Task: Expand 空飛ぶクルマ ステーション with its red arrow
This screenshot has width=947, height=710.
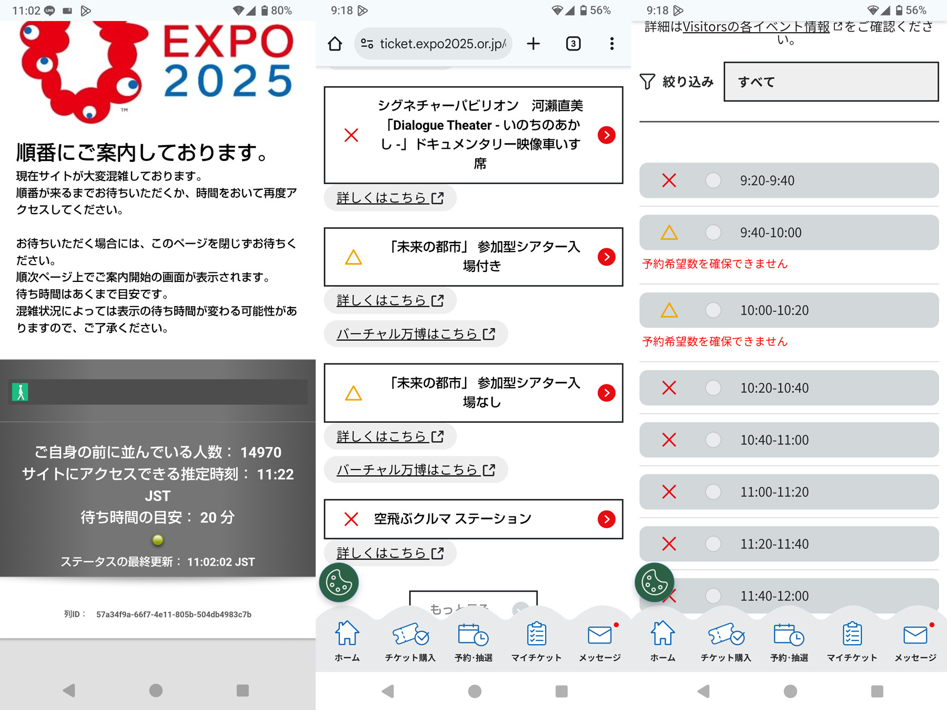Action: (x=606, y=519)
